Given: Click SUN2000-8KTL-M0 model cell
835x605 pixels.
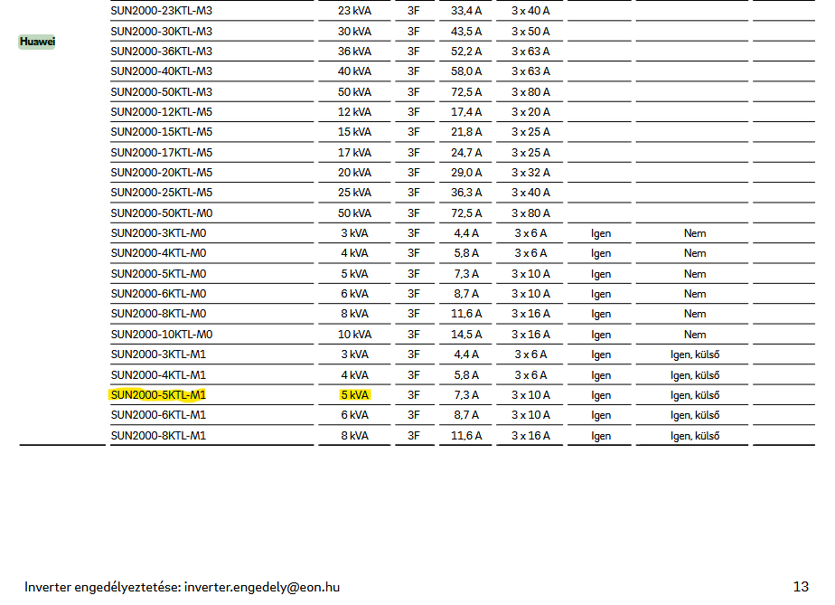Looking at the screenshot, I should coord(158,314).
